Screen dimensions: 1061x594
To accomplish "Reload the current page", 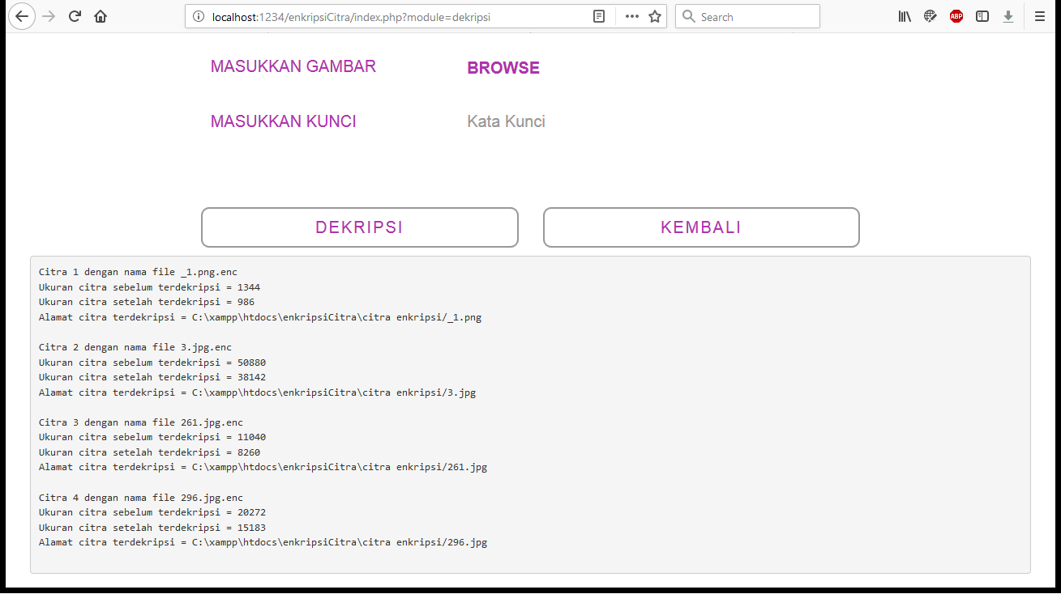I will [75, 16].
